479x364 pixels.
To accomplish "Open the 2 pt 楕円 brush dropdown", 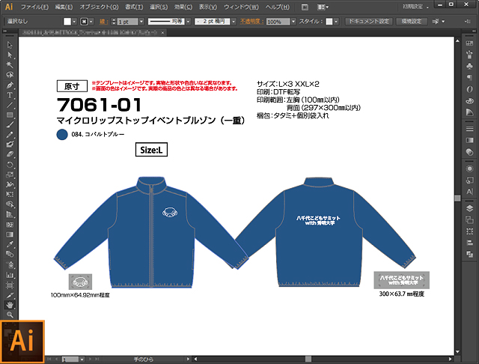I will pyautogui.click(x=234, y=22).
